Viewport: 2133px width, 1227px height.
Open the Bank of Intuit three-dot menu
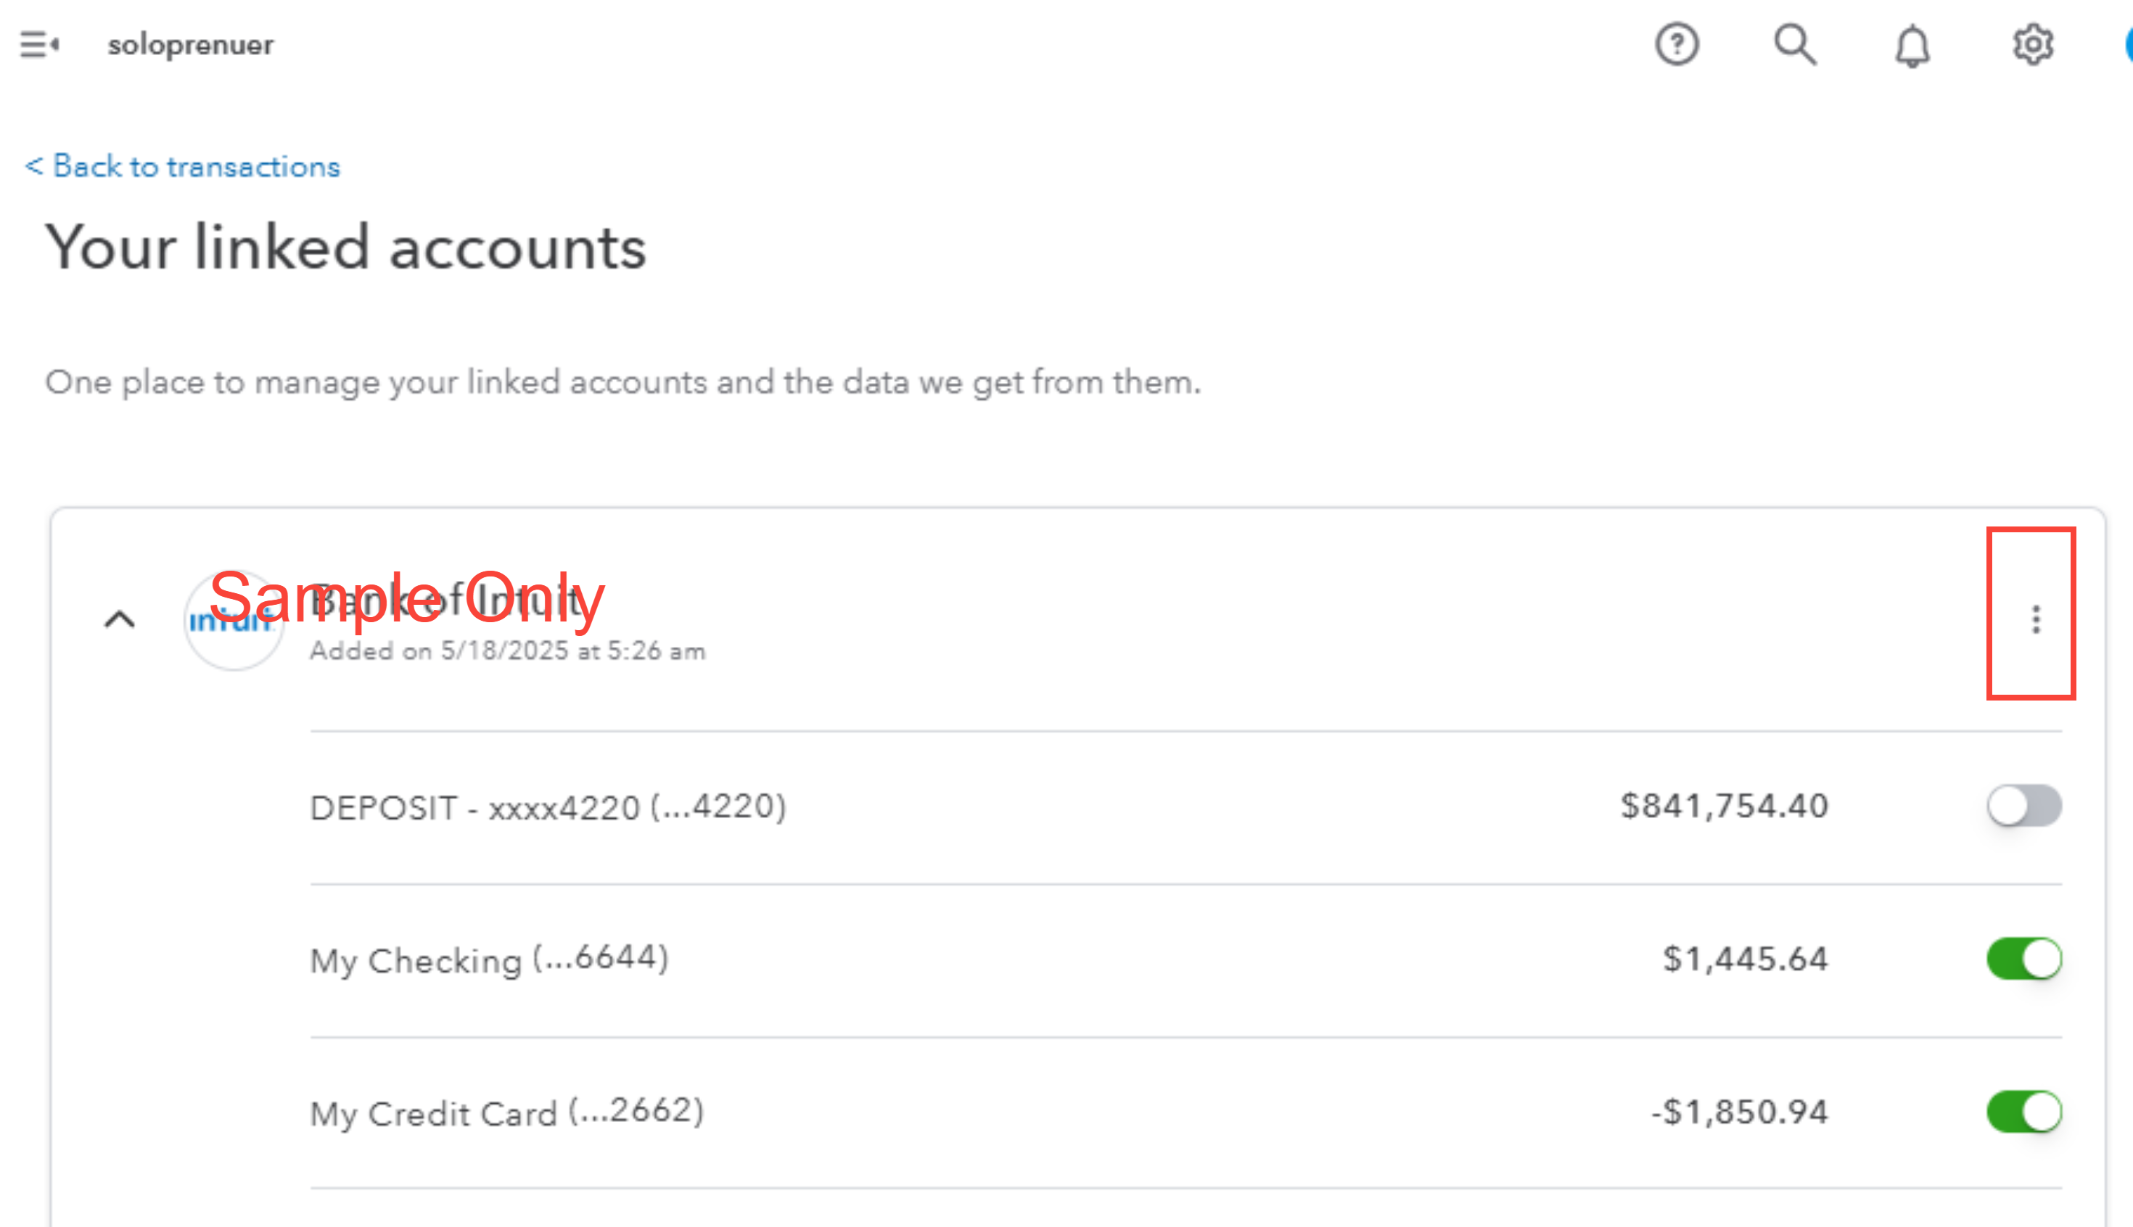[x=2035, y=619]
